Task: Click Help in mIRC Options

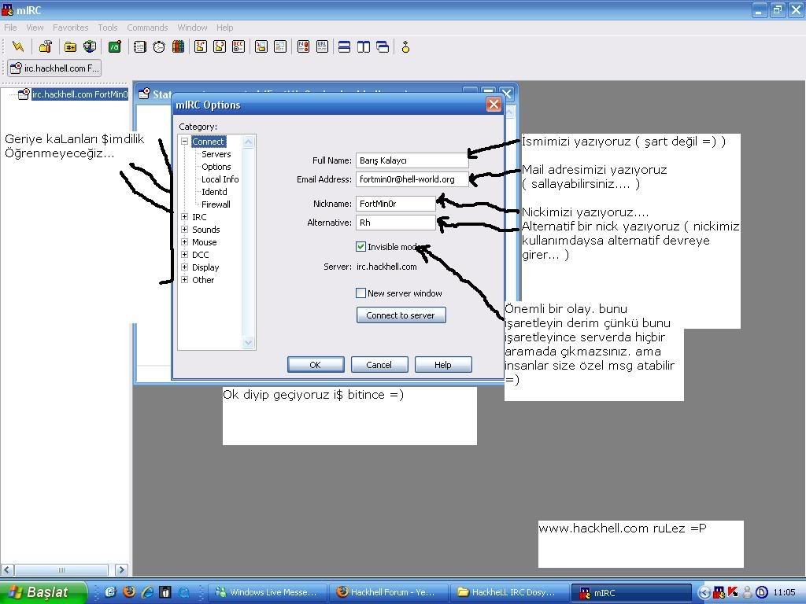Action: coord(443,365)
